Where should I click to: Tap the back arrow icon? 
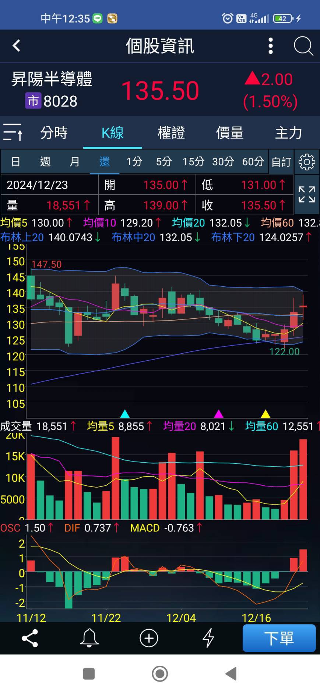point(16,46)
